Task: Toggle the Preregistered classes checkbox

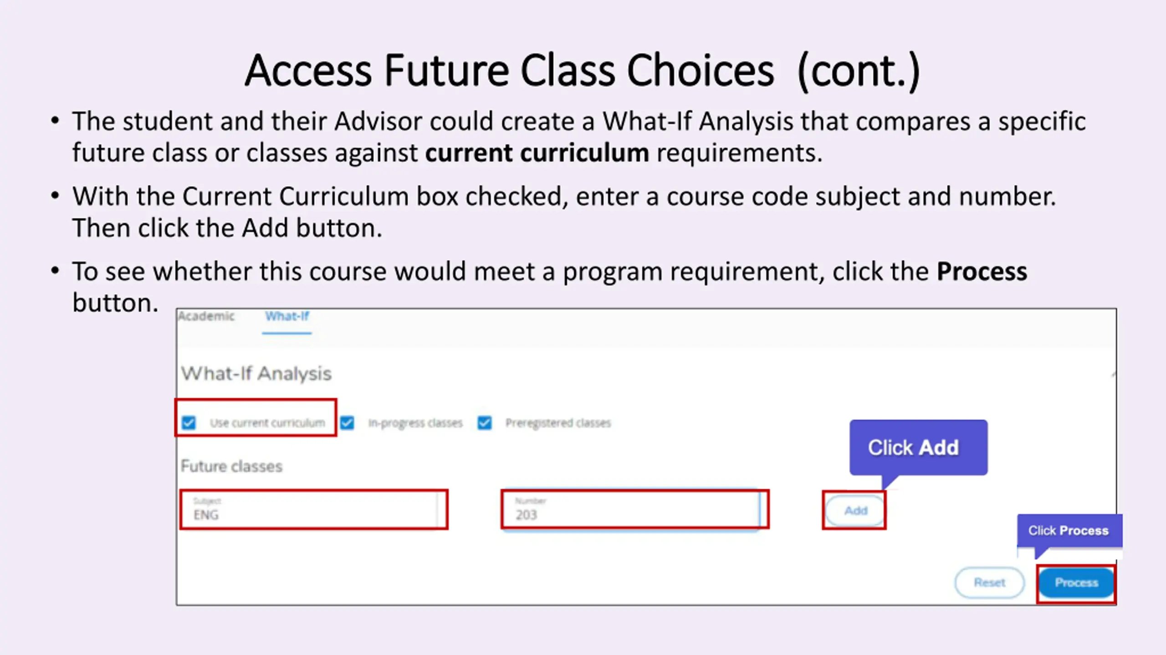Action: [x=485, y=423]
